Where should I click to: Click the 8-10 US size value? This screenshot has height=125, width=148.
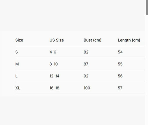[x=54, y=64]
